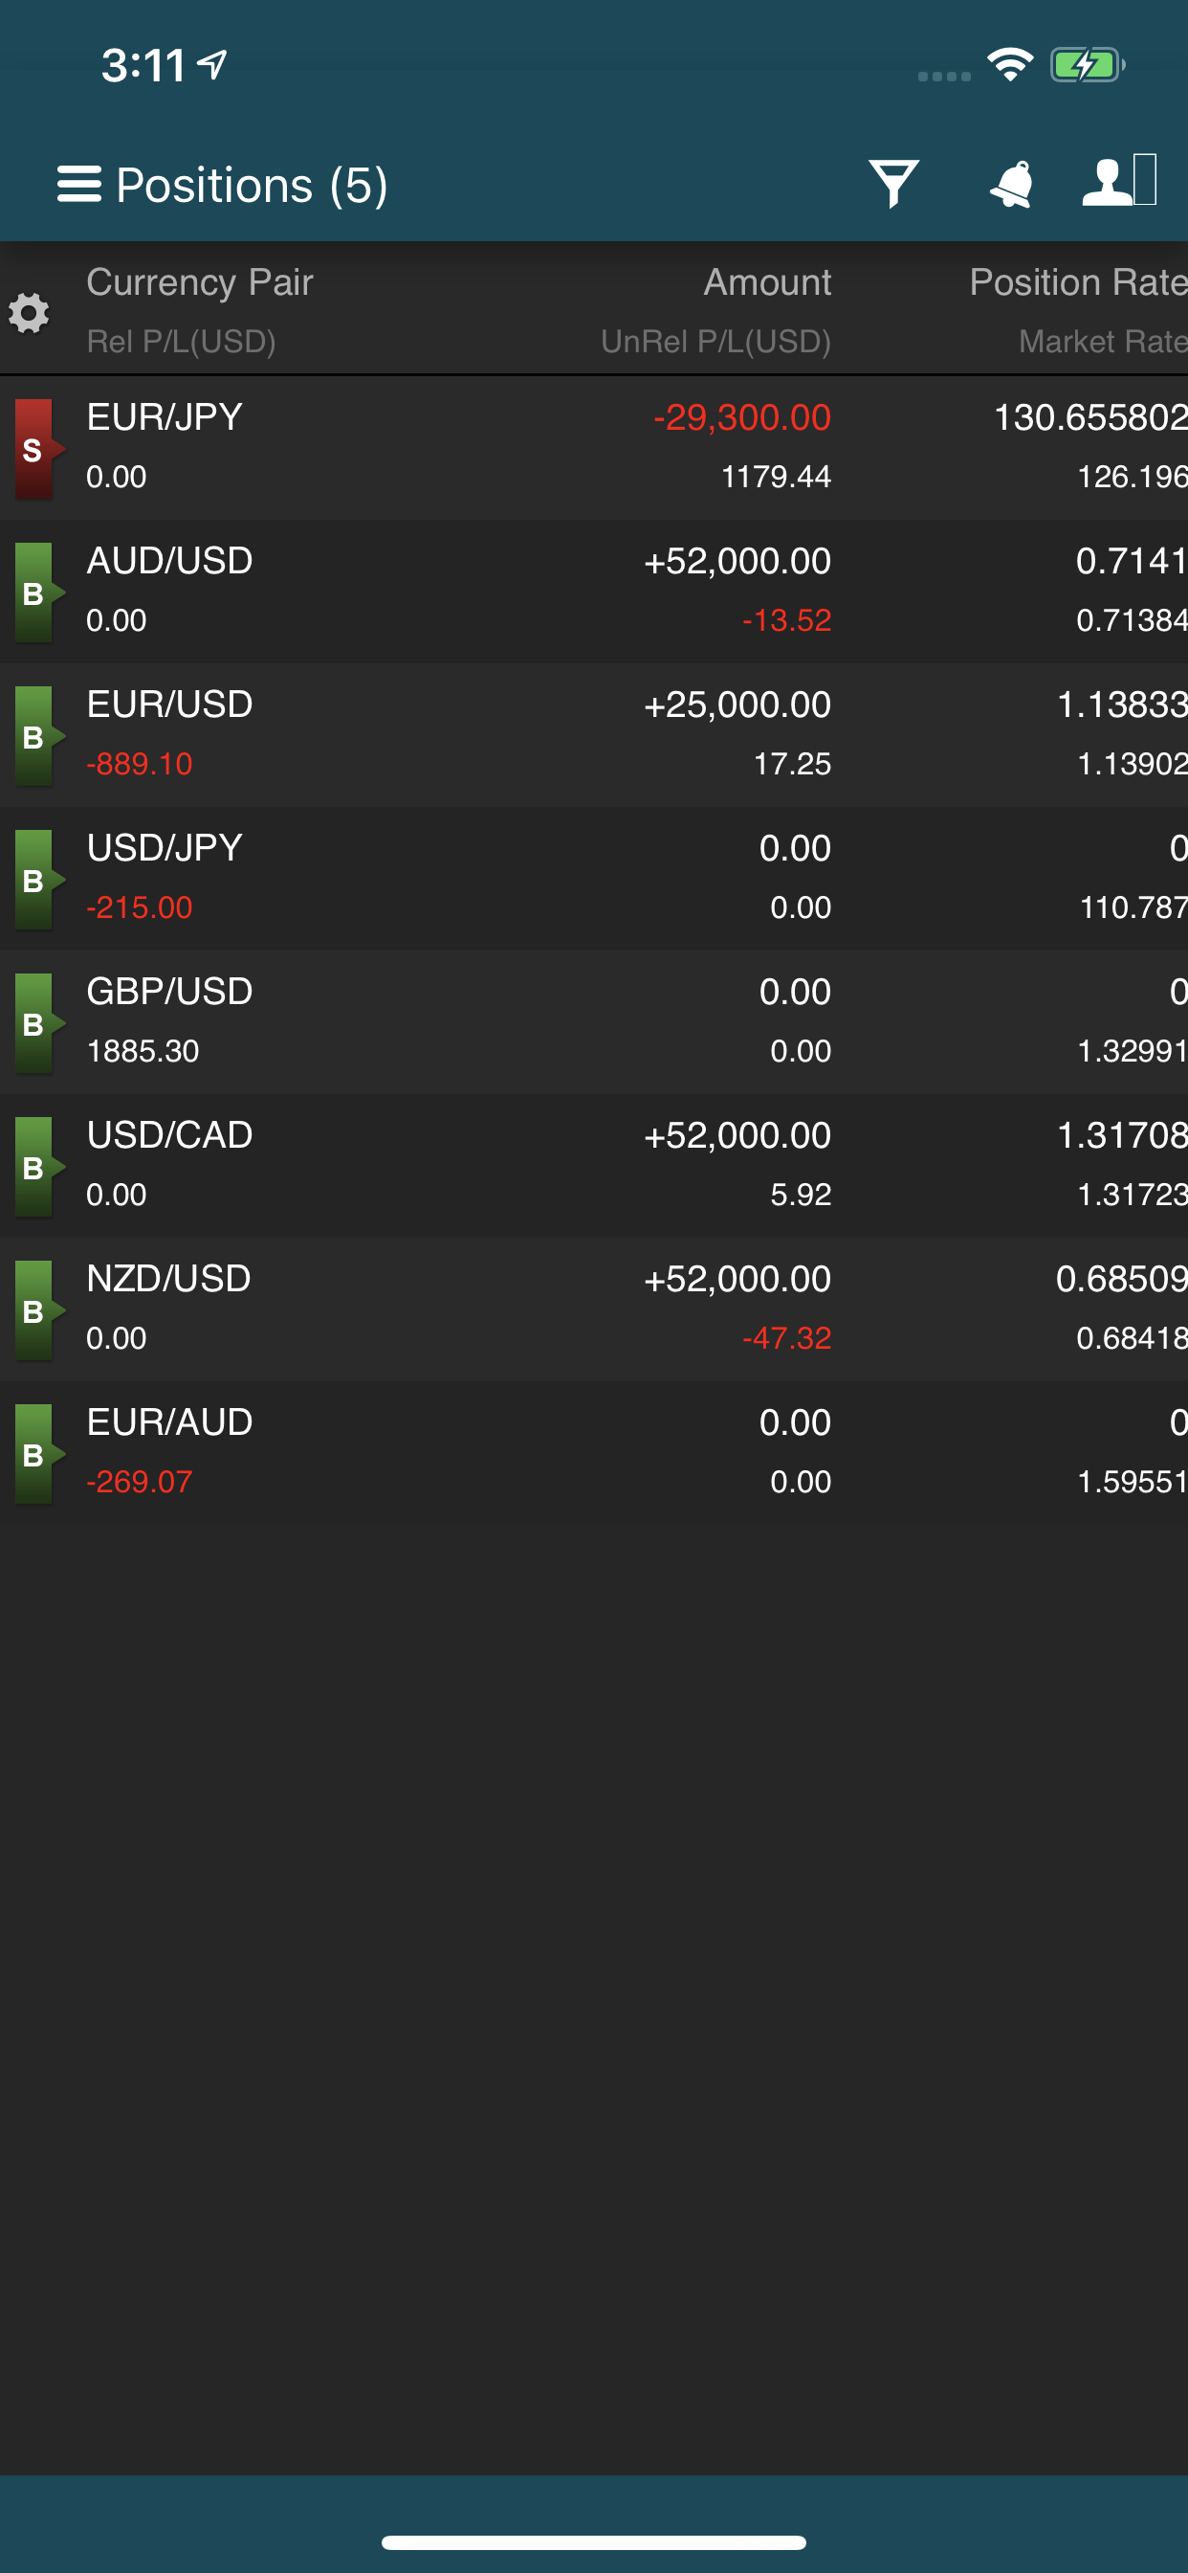Tap the red S sell badge for EUR/JPY
The image size is (1188, 2573).
coord(38,450)
